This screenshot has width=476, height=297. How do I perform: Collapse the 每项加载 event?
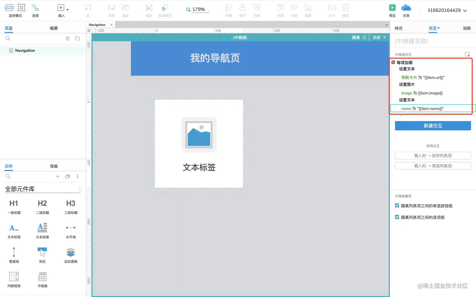[393, 63]
